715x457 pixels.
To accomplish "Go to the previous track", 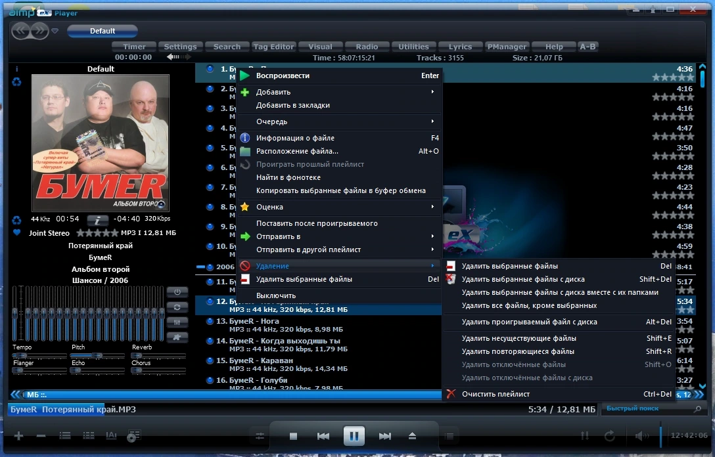I will pyautogui.click(x=323, y=436).
